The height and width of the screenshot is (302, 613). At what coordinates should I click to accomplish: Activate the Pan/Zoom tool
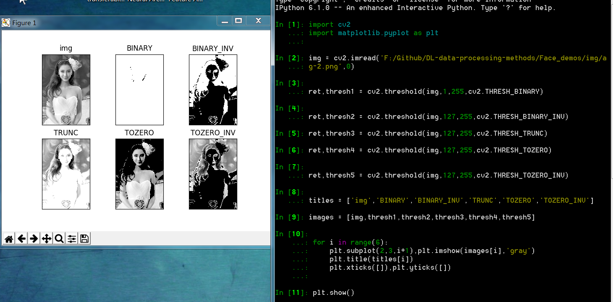(47, 238)
